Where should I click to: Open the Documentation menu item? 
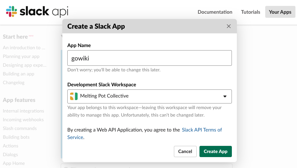point(215,12)
